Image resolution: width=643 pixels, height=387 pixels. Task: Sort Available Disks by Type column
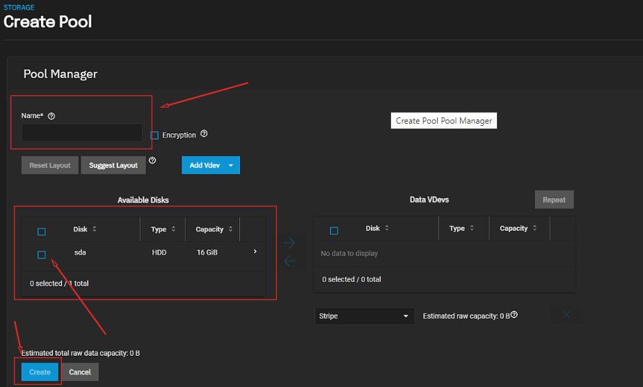159,229
